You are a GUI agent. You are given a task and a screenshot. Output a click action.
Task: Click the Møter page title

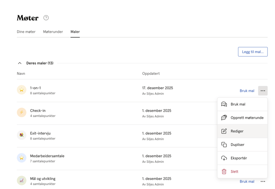coord(27,18)
